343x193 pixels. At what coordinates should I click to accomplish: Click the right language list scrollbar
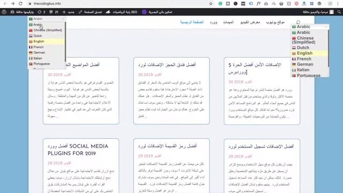[x=329, y=48]
